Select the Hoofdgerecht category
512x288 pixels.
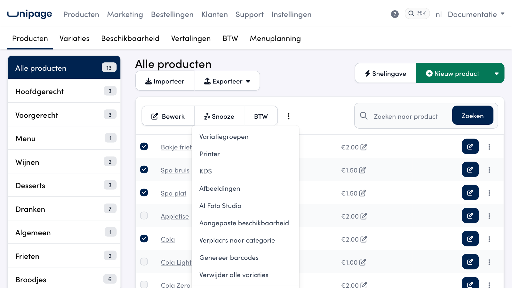(x=64, y=91)
